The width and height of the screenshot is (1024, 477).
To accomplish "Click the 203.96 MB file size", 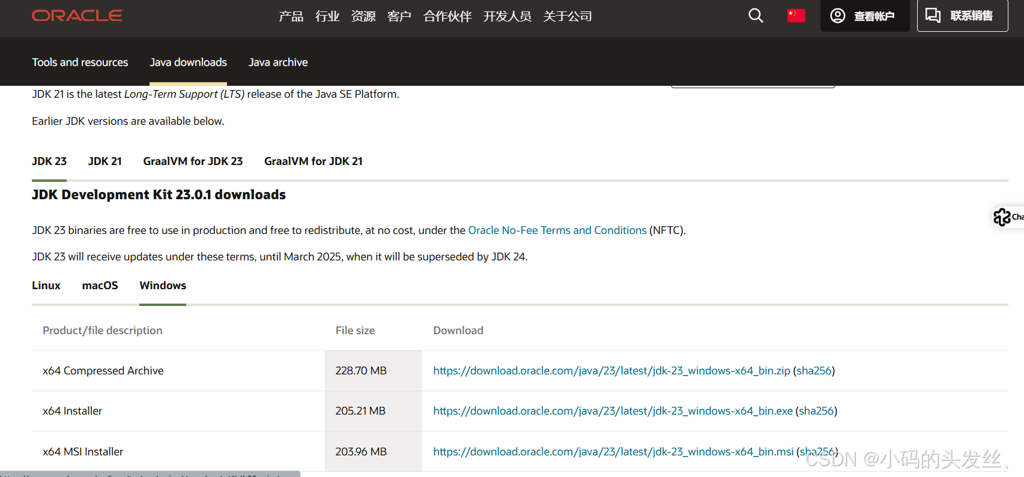I will coord(361,452).
